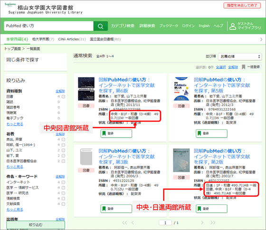This screenshot has height=230, width=266.
Task: Open ブックマーク in the green menu
Action: [169, 26]
